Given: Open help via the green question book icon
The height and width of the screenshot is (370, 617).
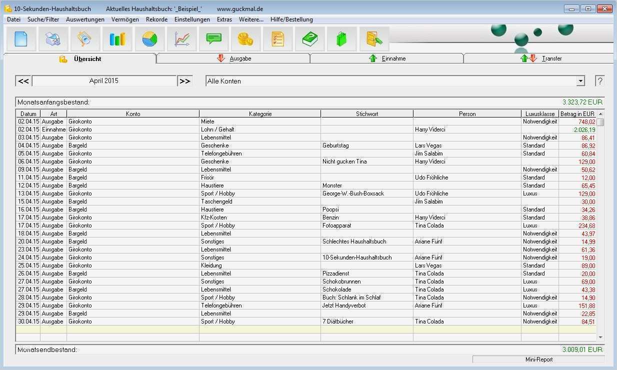Looking at the screenshot, I should click(x=309, y=38).
